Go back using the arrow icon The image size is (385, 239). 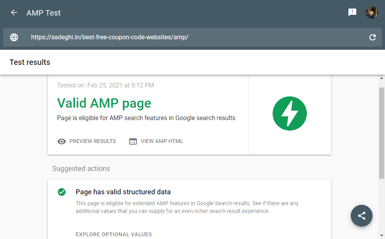click(x=14, y=12)
